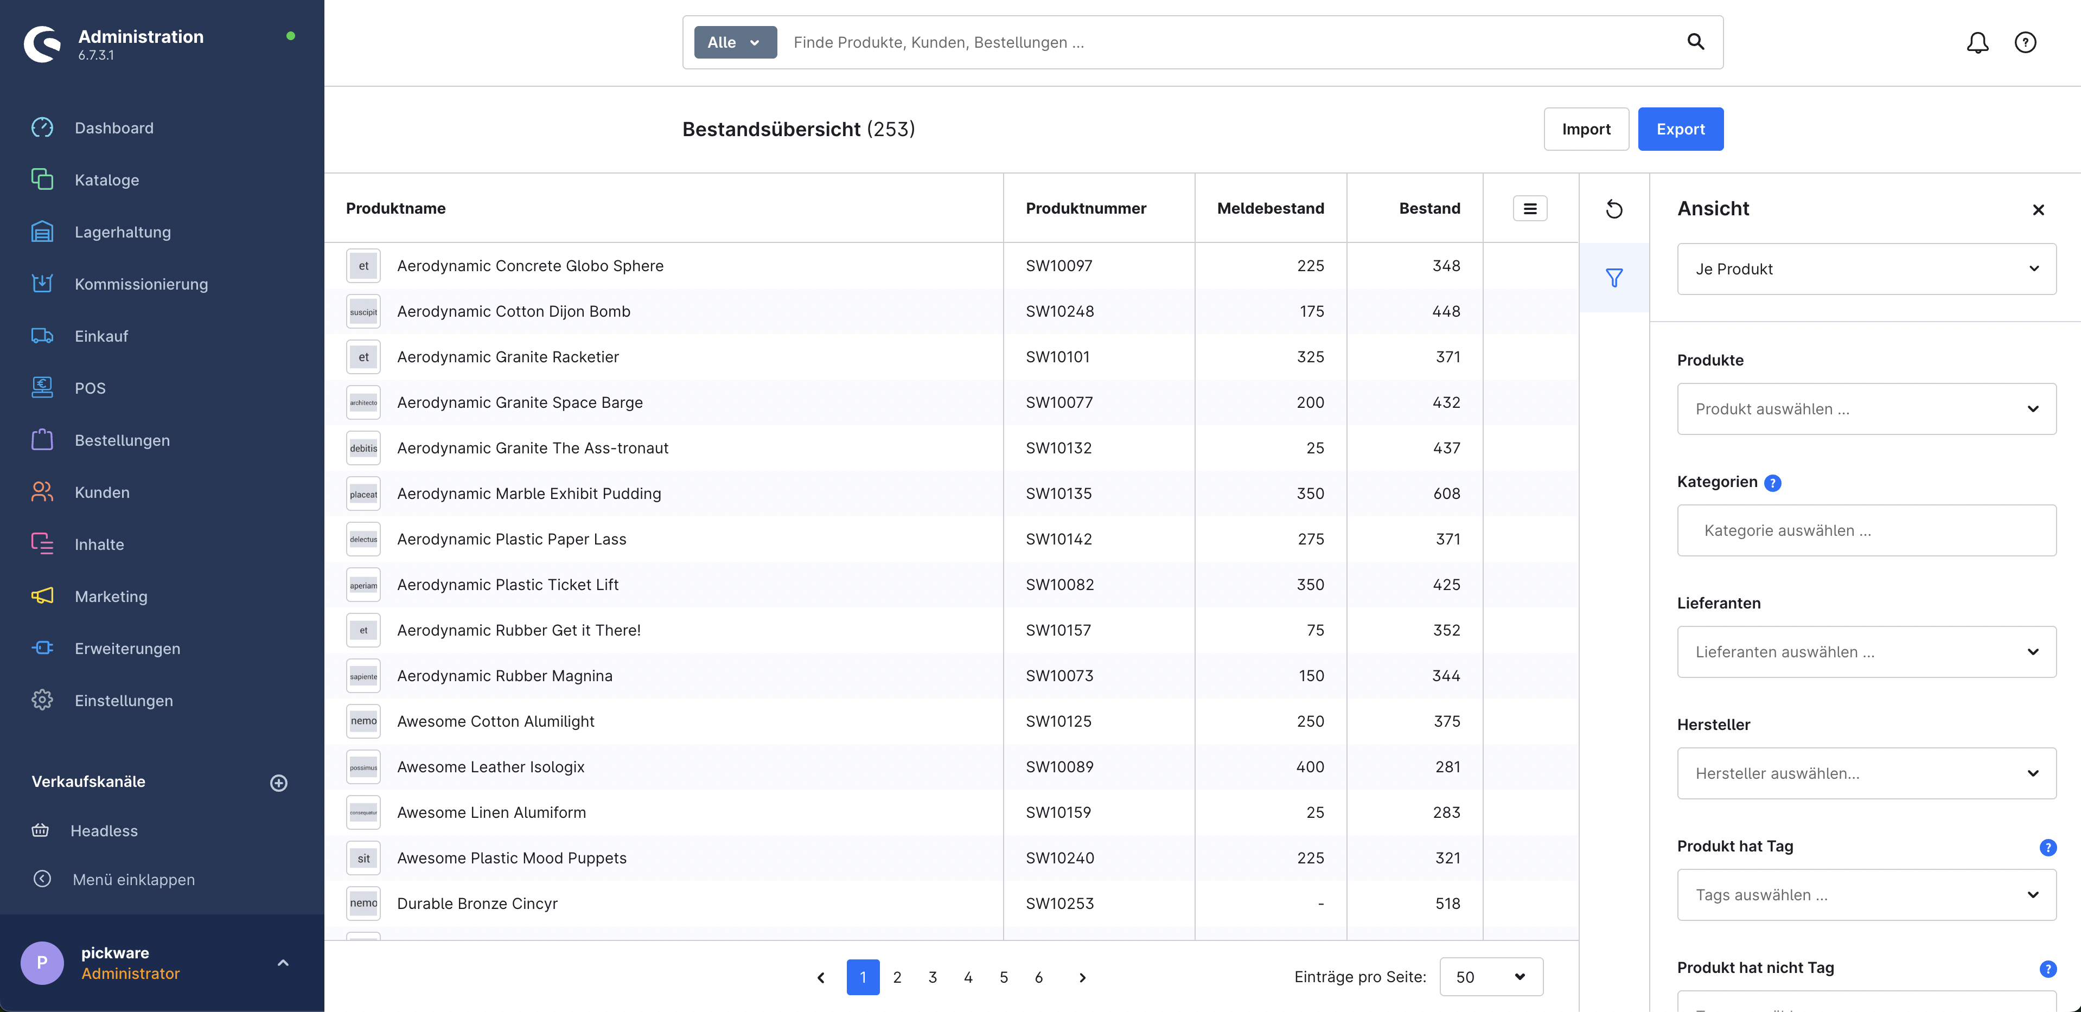Viewport: 2081px width, 1012px height.
Task: Open entries per page dropdown
Action: click(x=1490, y=976)
